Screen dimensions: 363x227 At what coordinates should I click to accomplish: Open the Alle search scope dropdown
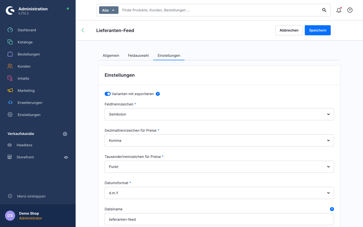tap(109, 10)
